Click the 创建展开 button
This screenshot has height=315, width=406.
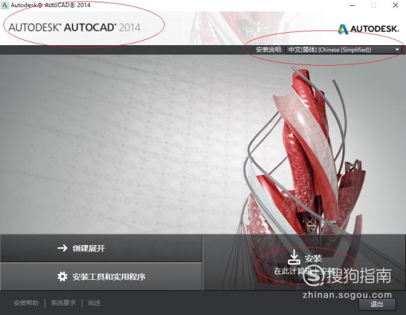point(101,248)
